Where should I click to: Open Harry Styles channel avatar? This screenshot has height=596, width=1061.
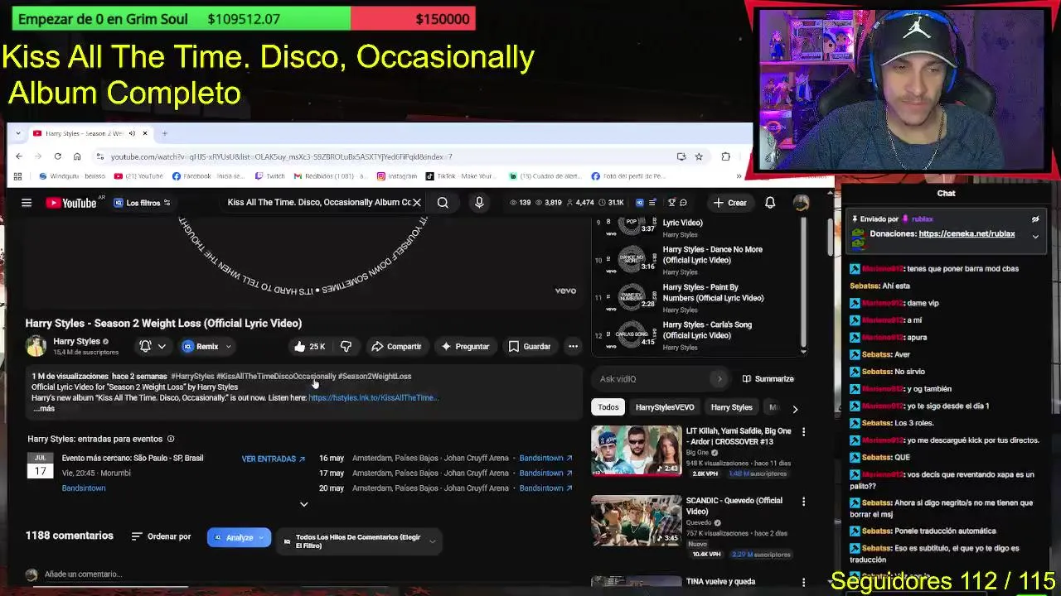coord(36,346)
